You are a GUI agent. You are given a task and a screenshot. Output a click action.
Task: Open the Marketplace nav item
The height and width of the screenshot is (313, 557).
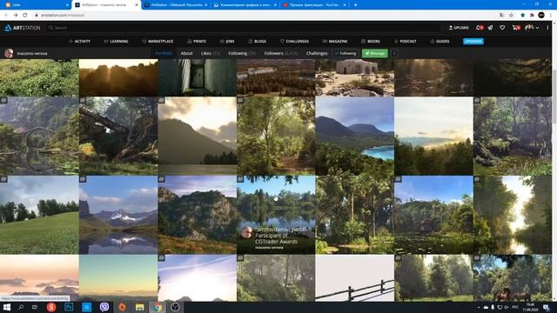pyautogui.click(x=158, y=42)
